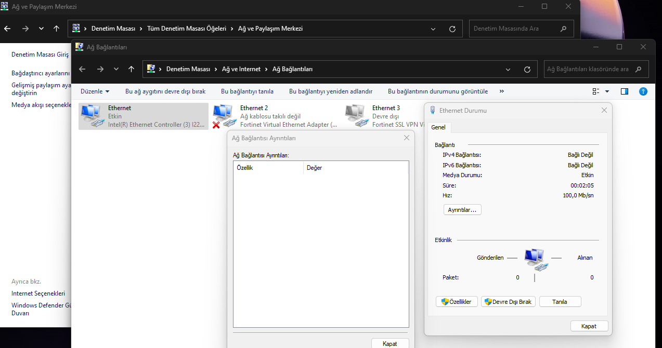
Task: Click the Özellik column header
Action: click(268, 168)
